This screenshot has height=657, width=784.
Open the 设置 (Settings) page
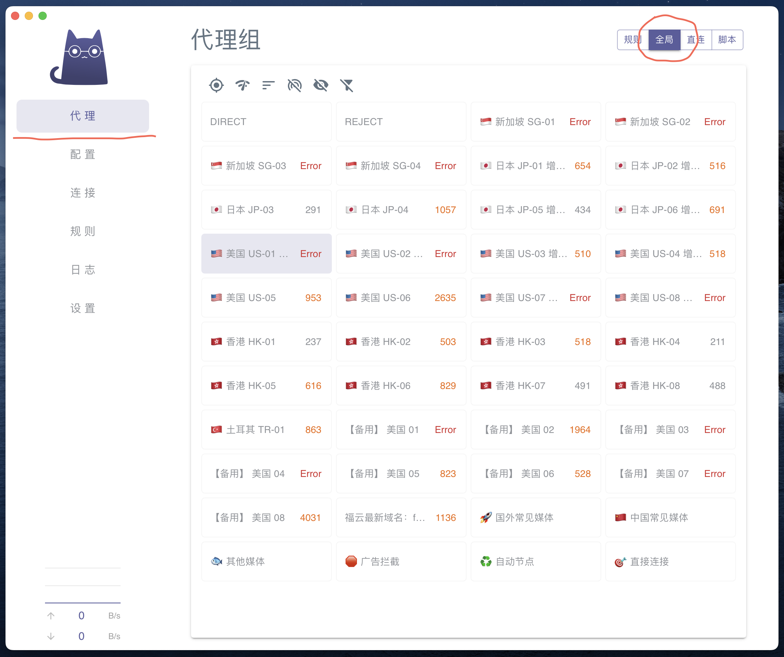click(82, 308)
